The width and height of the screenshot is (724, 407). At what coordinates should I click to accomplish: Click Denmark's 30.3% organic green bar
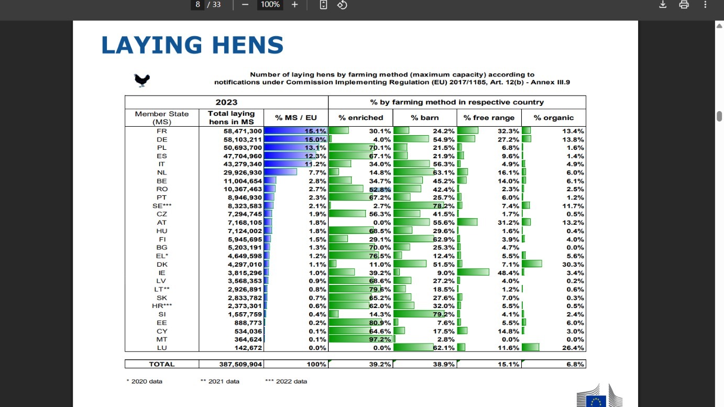pyautogui.click(x=532, y=265)
